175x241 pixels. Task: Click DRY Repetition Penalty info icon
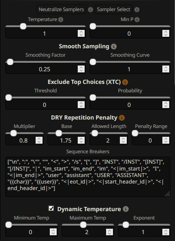122,118
